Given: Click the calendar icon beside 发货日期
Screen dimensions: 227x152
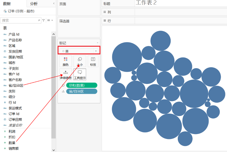Looking at the screenshot, I should point(5,51).
